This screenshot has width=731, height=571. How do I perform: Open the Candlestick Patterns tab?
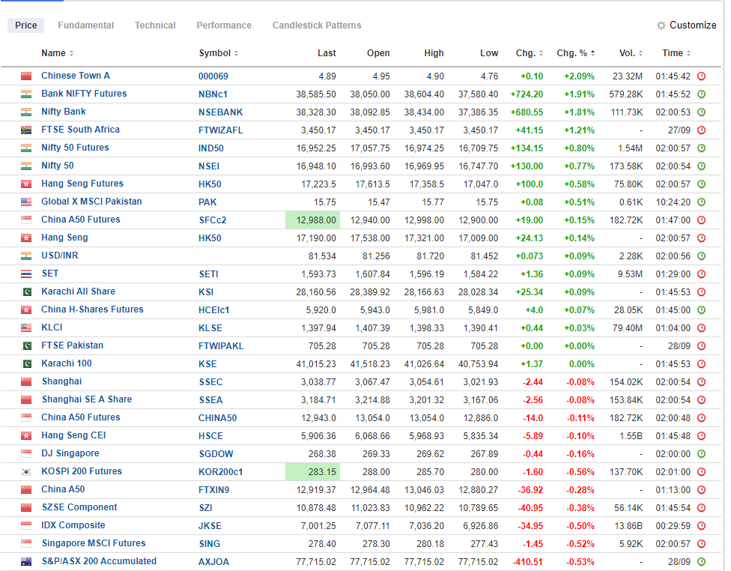click(x=317, y=25)
